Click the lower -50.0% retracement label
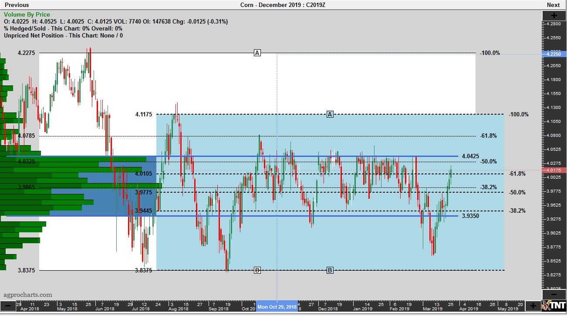The width and height of the screenshot is (567, 316). (517, 192)
